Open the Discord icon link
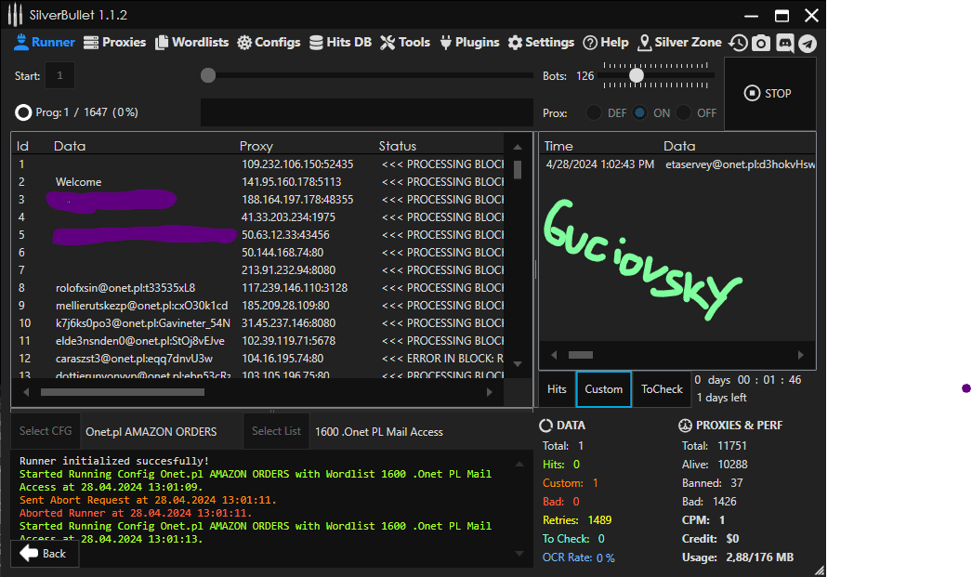The image size is (972, 577). pyautogui.click(x=784, y=43)
